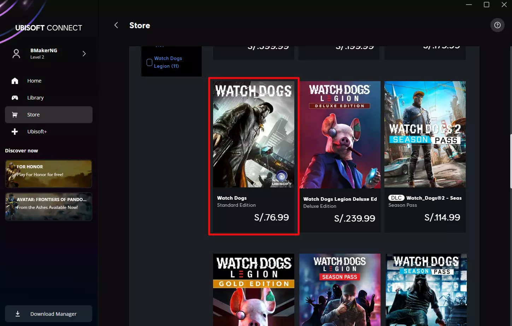Go to Library in the sidebar

click(49, 98)
